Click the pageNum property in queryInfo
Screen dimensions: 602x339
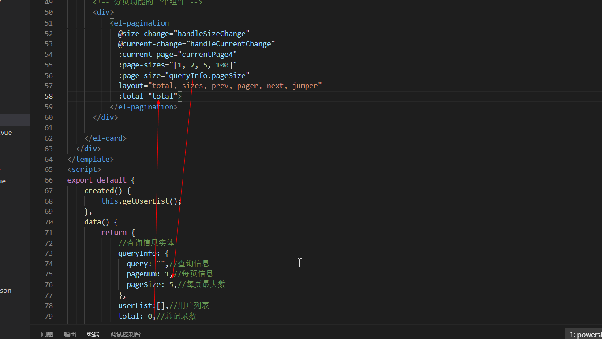point(142,274)
